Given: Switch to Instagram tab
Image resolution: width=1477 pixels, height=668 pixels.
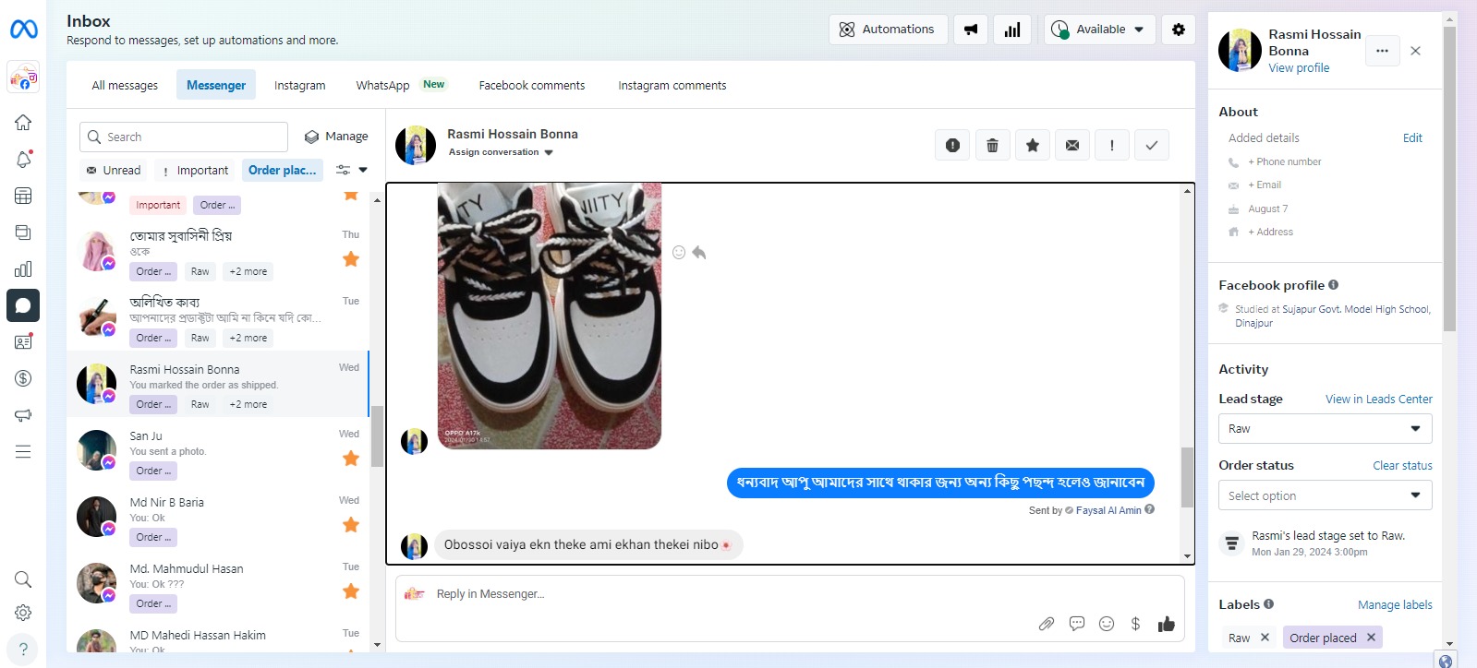Looking at the screenshot, I should [x=299, y=85].
